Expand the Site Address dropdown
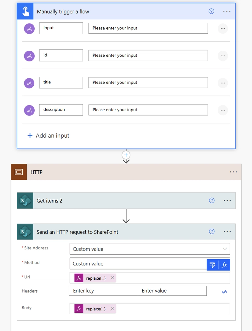 coord(225,249)
